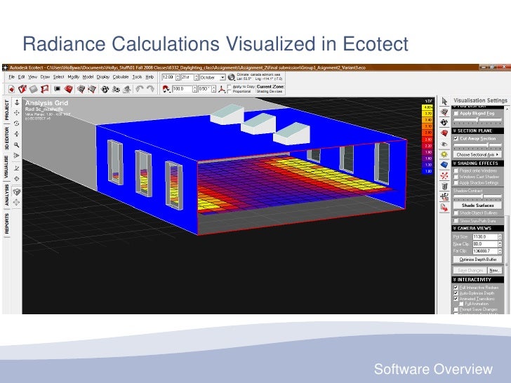
Task: Click the magnifier zoom tool icon
Action: tap(17, 145)
